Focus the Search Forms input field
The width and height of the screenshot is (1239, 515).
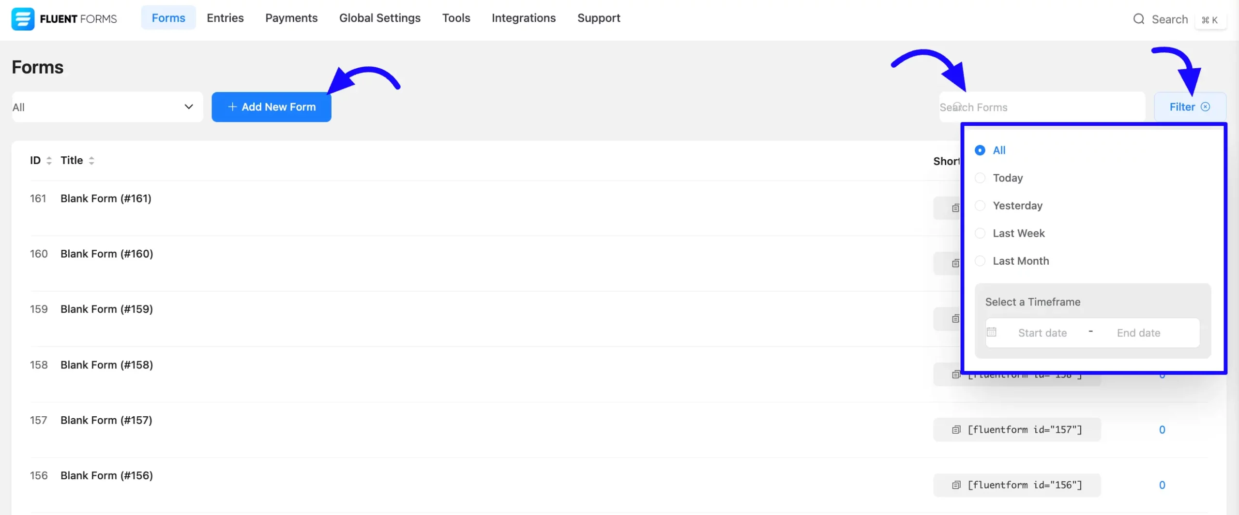pos(1042,107)
